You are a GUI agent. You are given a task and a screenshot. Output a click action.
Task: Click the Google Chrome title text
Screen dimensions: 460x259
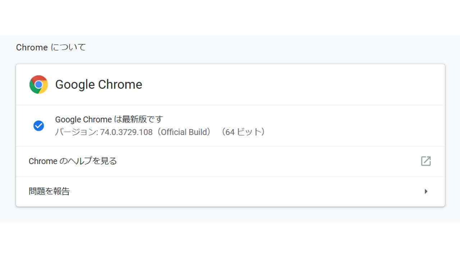pyautogui.click(x=98, y=85)
